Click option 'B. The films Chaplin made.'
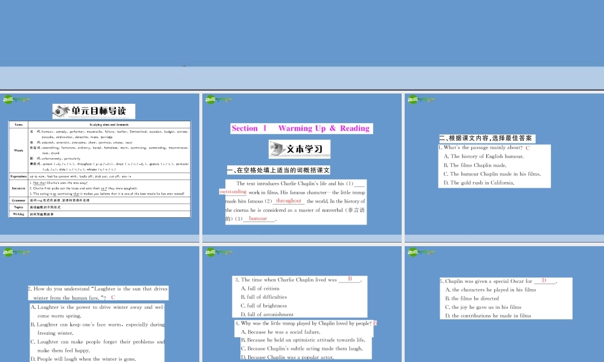The width and height of the screenshot is (604, 362). [x=475, y=165]
